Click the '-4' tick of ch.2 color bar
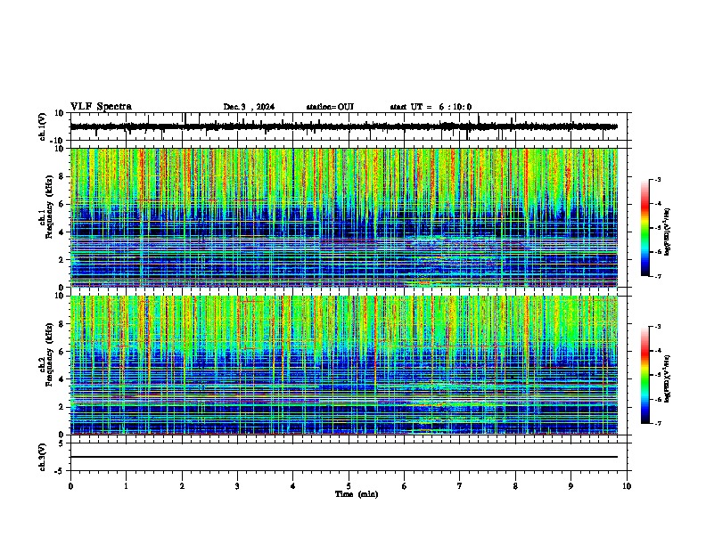This screenshot has width=706, height=545. pyautogui.click(x=658, y=351)
